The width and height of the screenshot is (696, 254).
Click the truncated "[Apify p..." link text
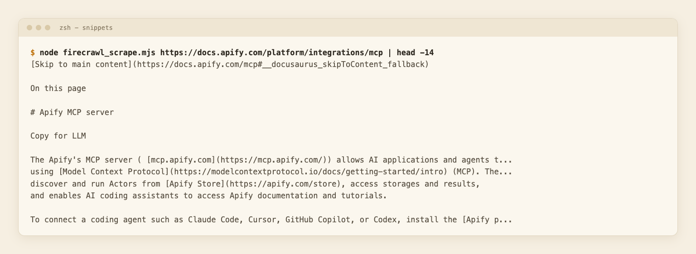click(x=487, y=220)
